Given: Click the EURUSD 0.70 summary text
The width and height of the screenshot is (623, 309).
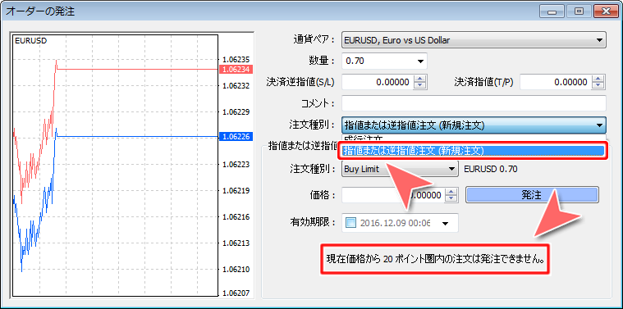Looking at the screenshot, I should [491, 169].
